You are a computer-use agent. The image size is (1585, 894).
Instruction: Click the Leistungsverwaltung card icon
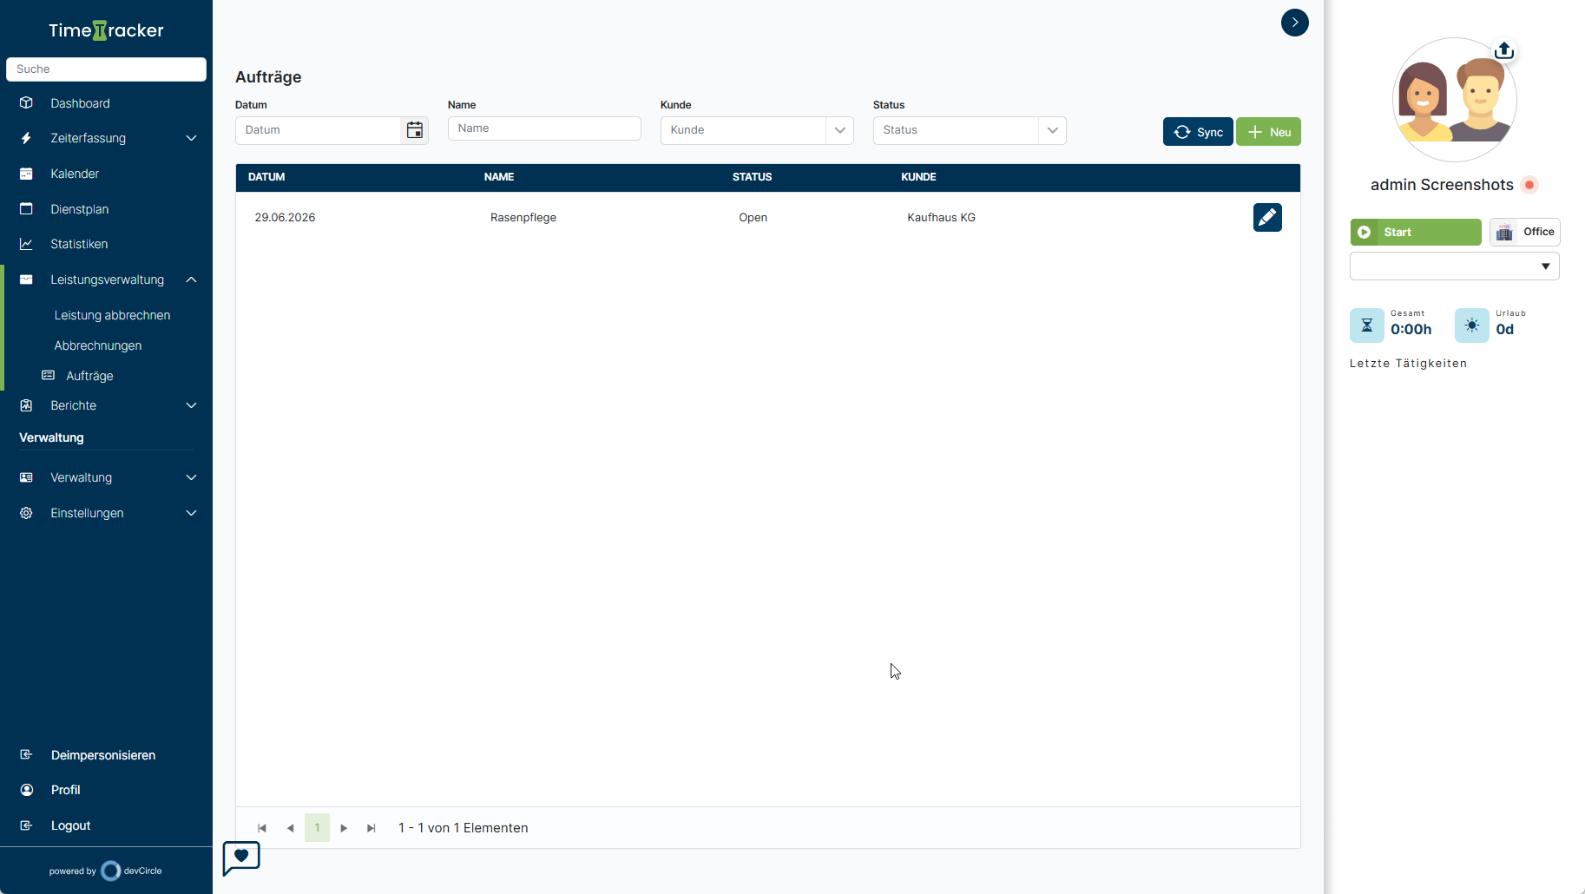pos(26,279)
